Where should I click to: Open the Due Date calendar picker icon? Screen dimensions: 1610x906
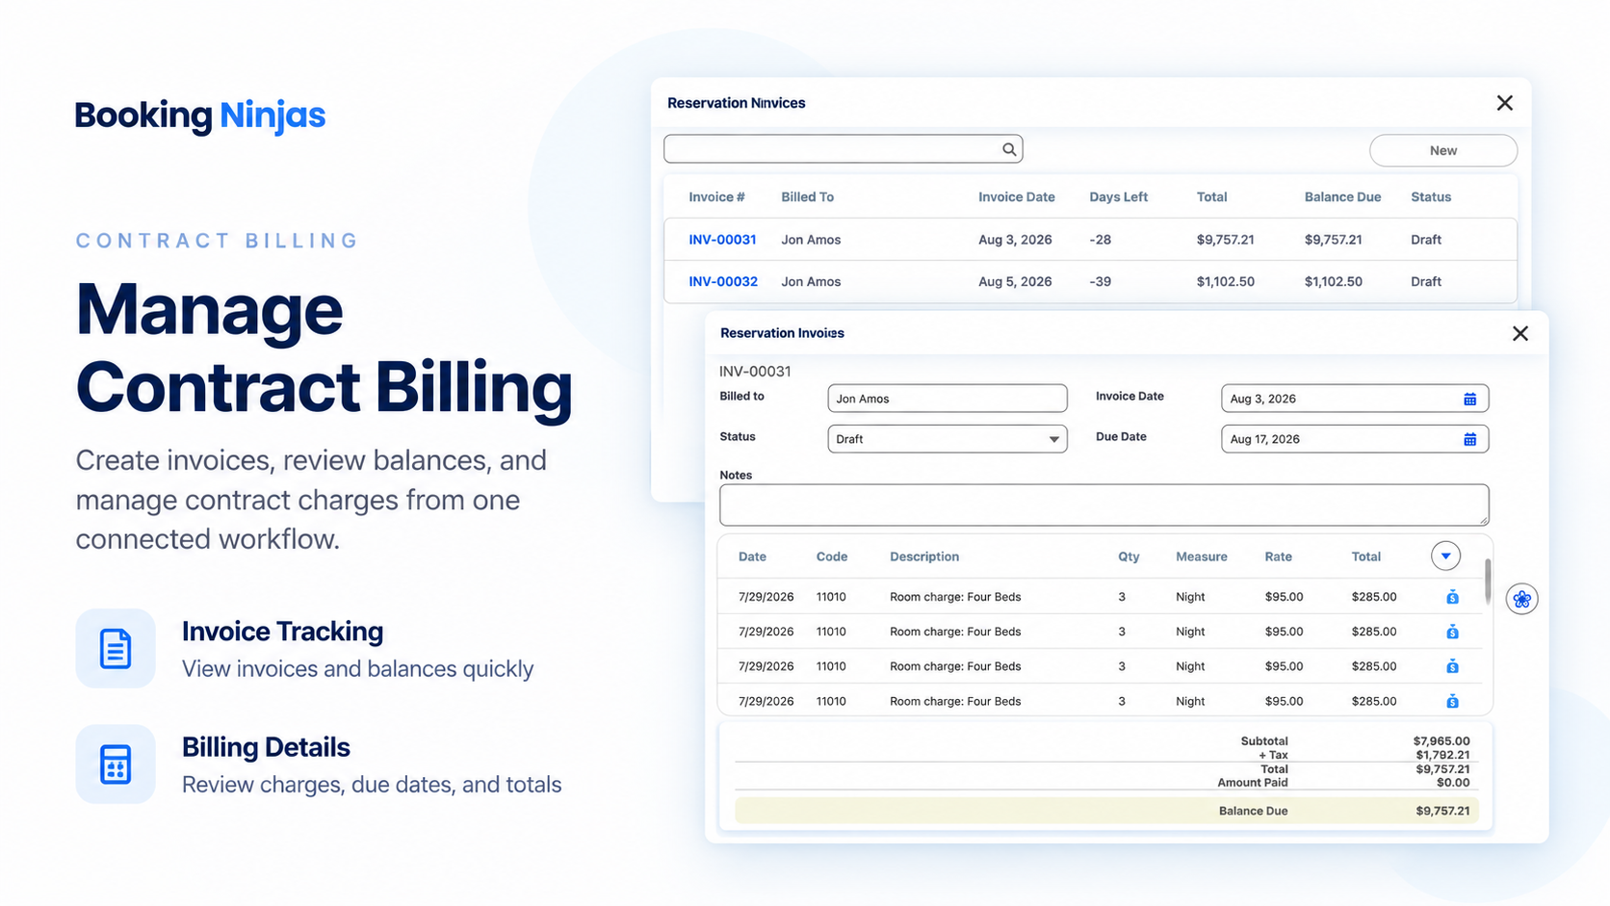point(1469,439)
